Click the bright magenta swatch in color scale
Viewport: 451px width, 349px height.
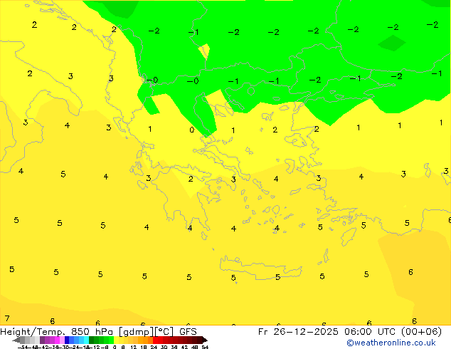pyautogui.click(x=57, y=340)
